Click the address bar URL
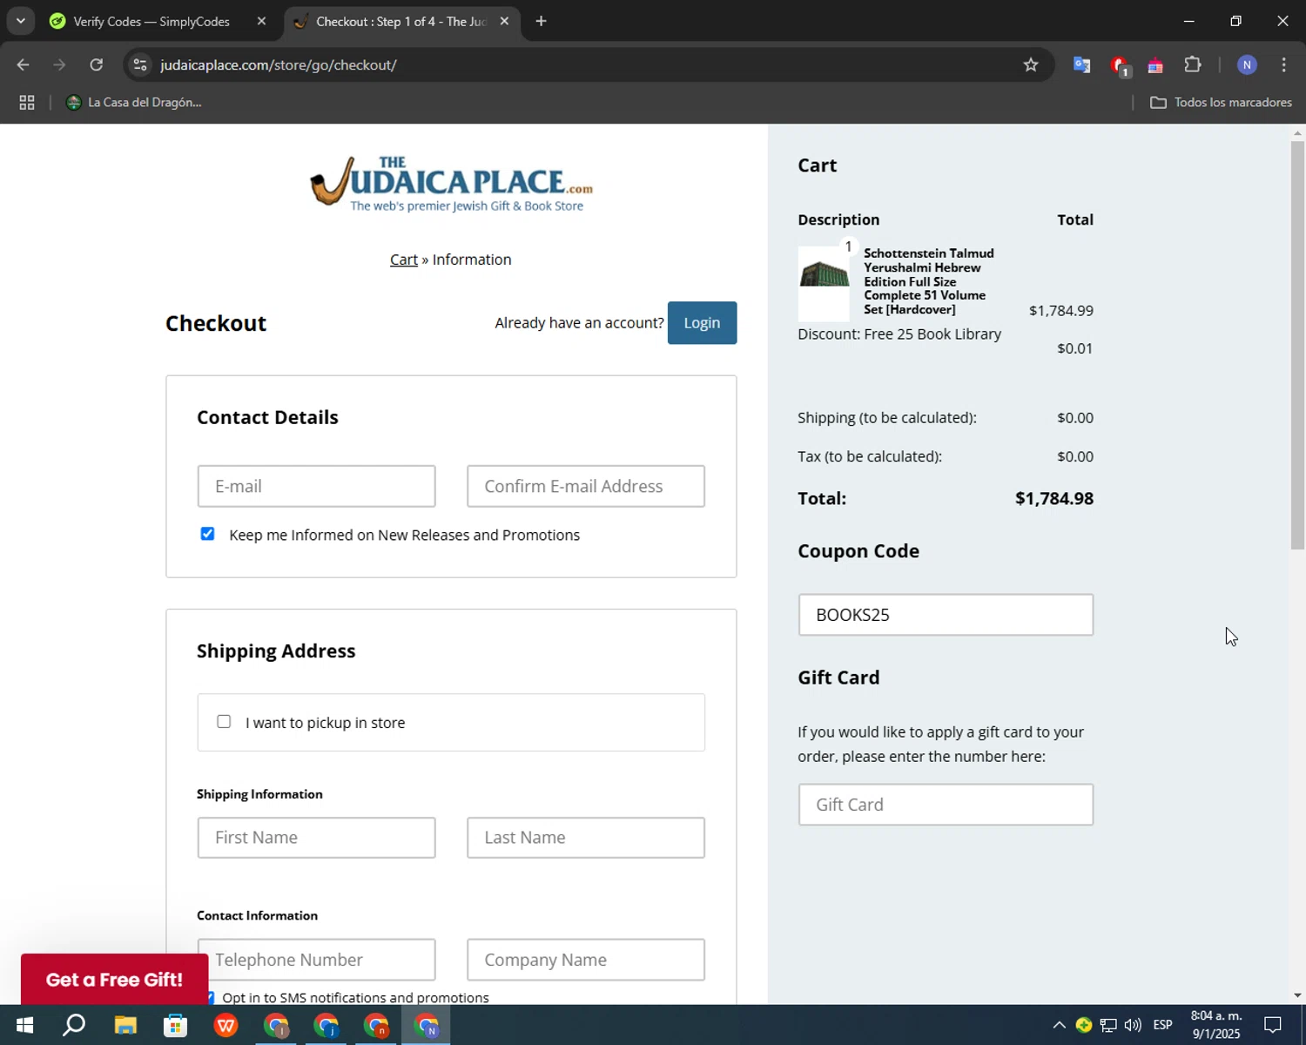Screen dimensions: 1306x1045 [279, 64]
